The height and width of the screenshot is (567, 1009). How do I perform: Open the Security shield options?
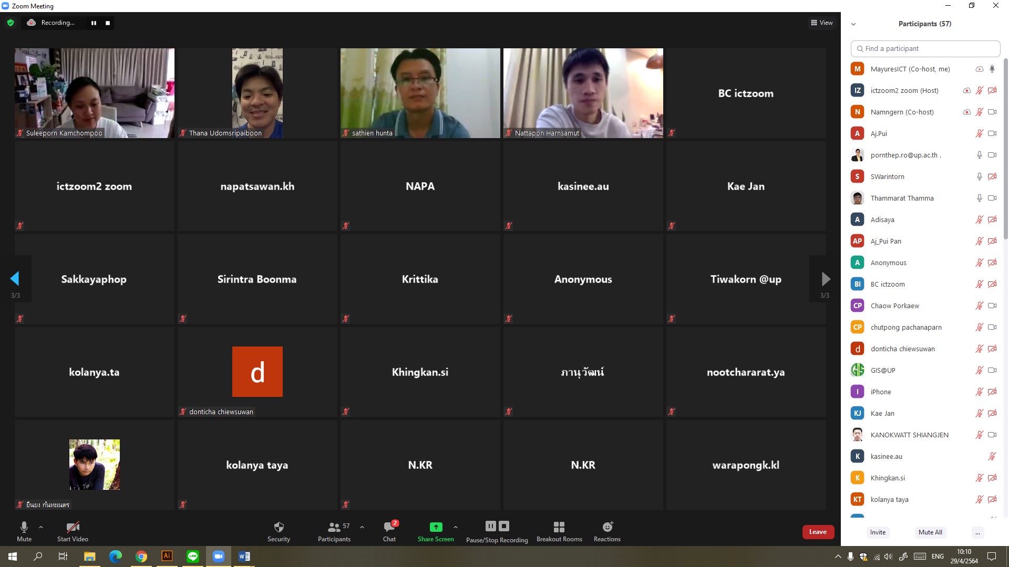(279, 531)
